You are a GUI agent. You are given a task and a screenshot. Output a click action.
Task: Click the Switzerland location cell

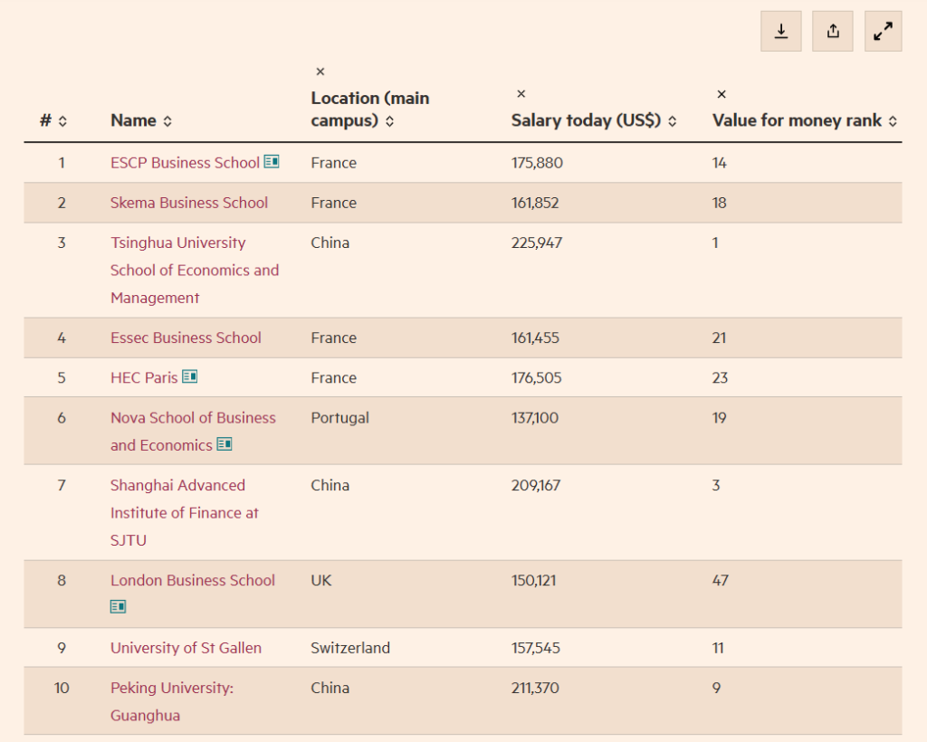point(350,648)
